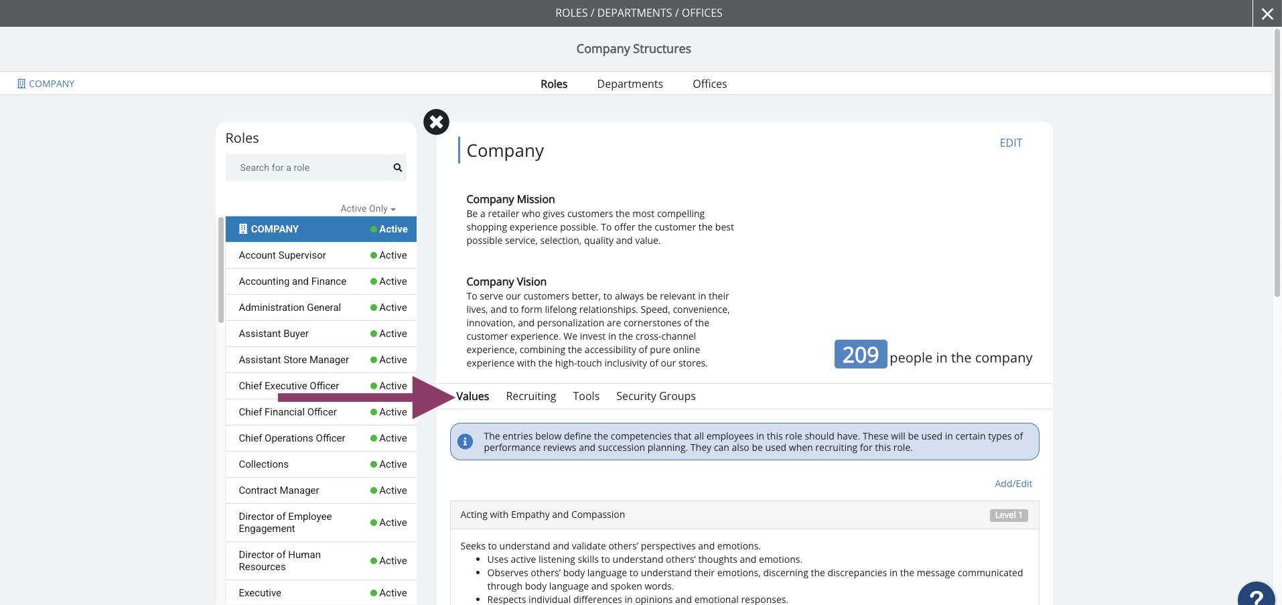Open the Values tab
This screenshot has height=605, width=1282.
coord(473,396)
